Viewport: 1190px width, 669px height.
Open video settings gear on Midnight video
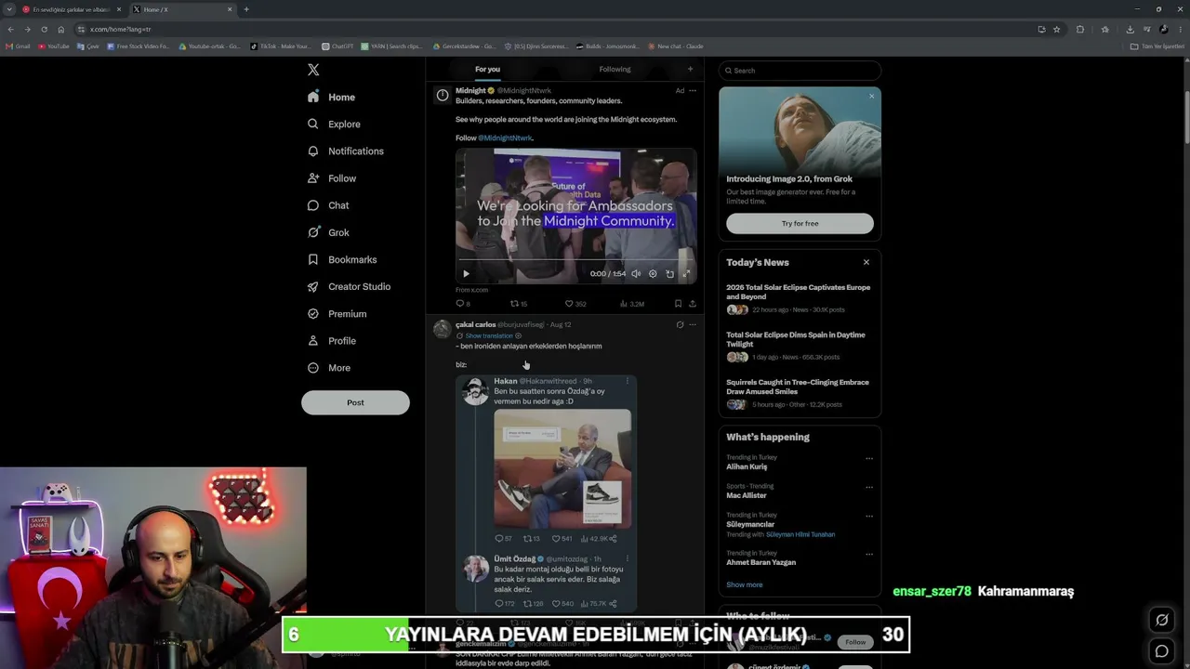pyautogui.click(x=653, y=274)
